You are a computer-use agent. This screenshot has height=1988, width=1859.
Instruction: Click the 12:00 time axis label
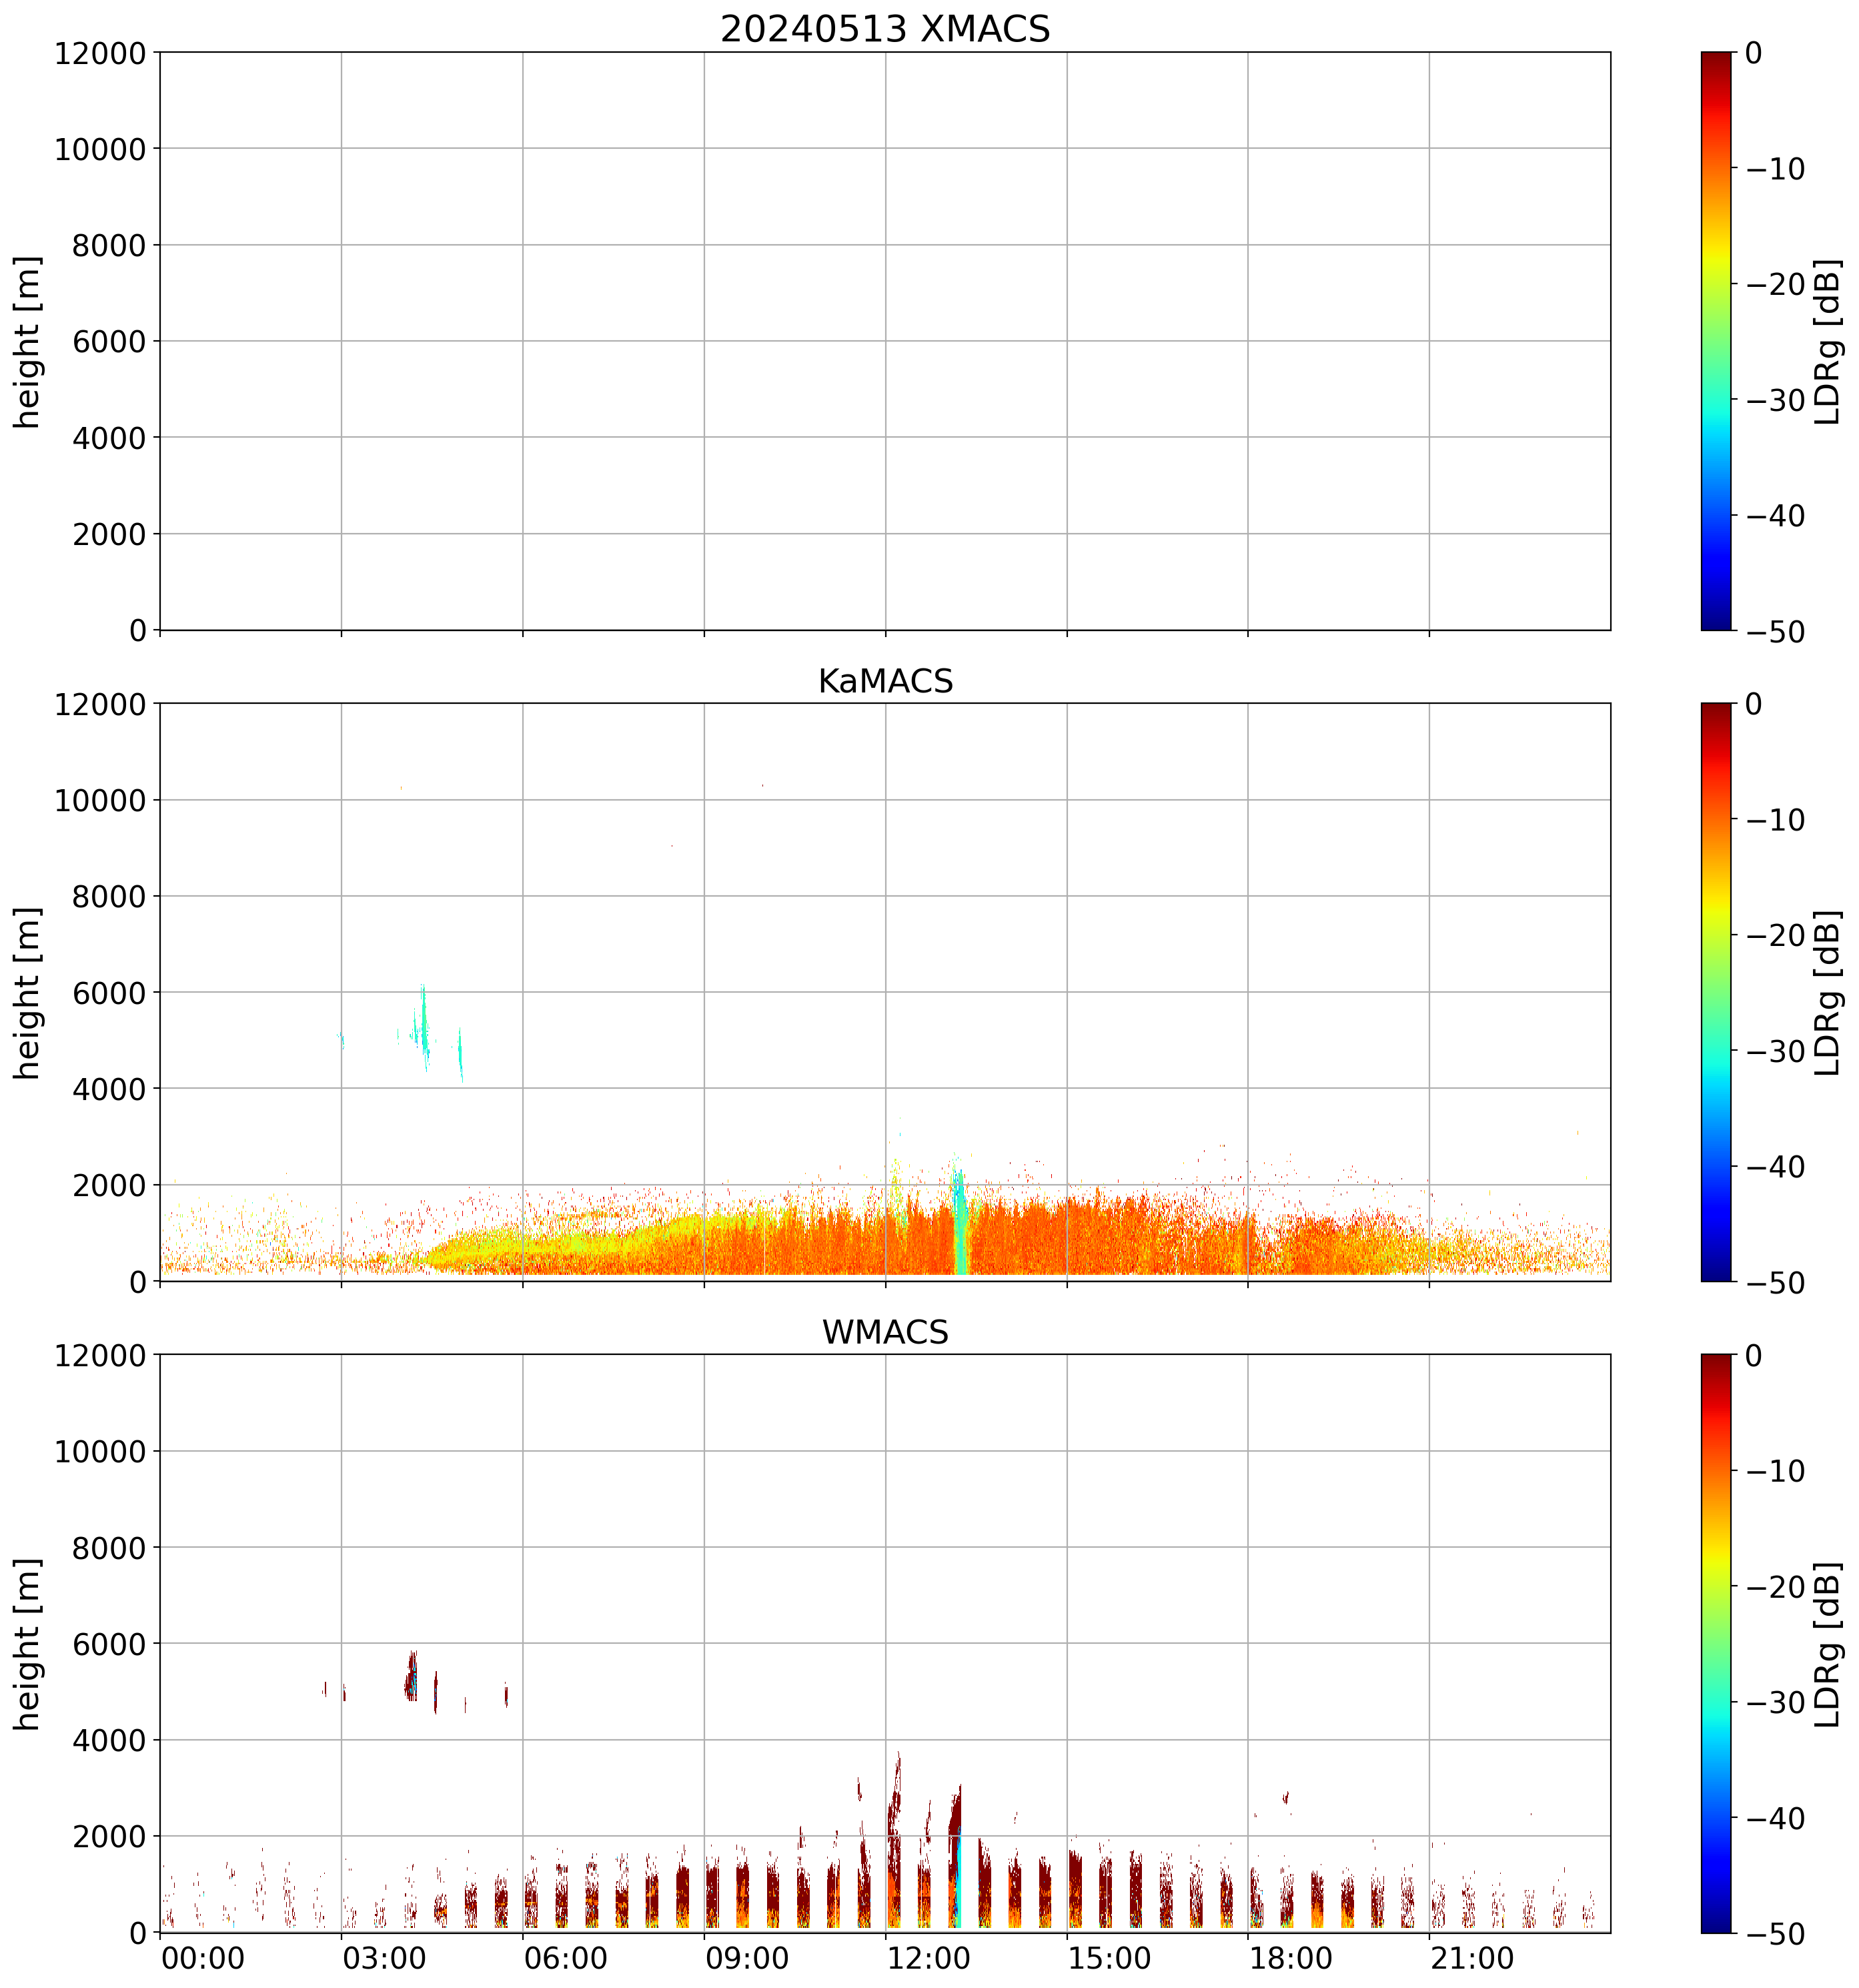928,1958
